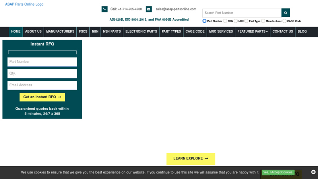Screen dimensions: 318x179
Task: Open Electronic Parts navigation item
Action: click(141, 32)
